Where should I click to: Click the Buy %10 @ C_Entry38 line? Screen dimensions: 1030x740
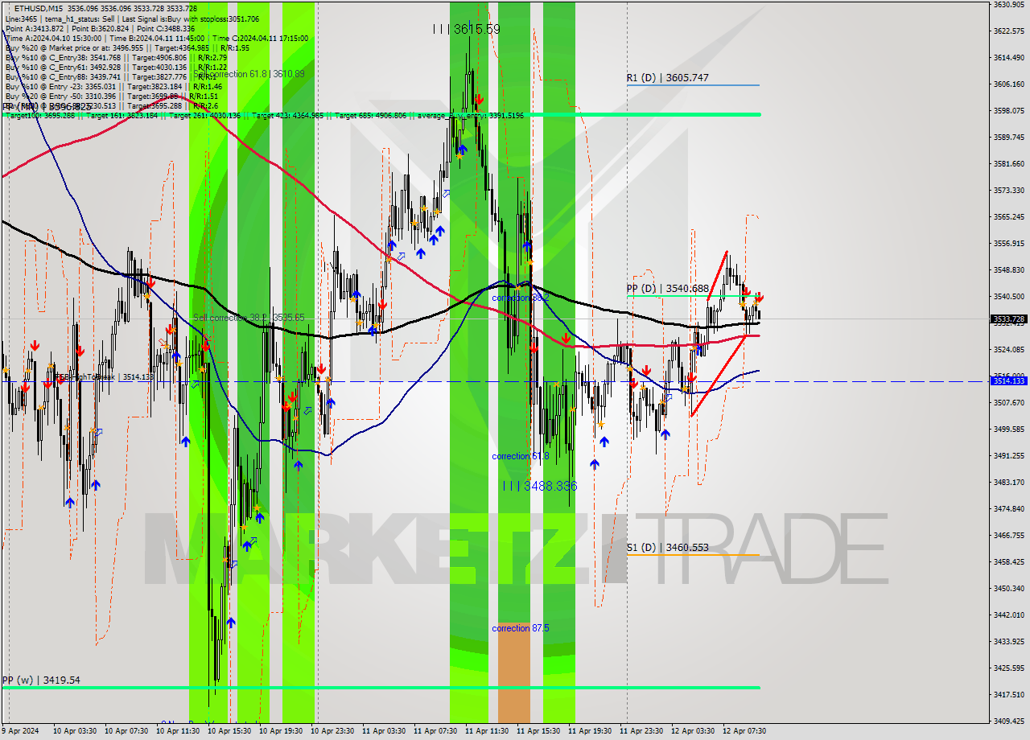117,58
